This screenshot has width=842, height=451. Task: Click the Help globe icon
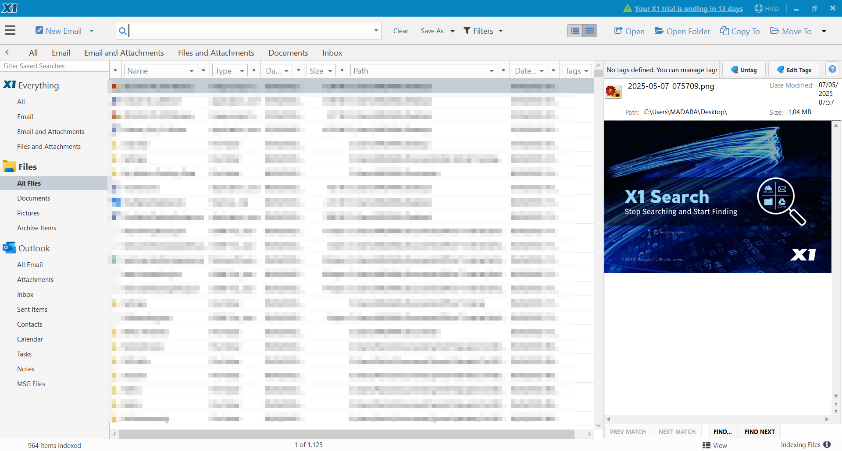pos(759,8)
